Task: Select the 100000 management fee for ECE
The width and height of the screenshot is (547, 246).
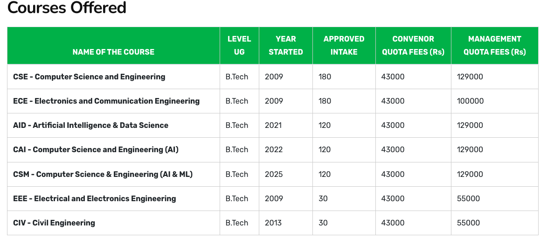Action: [x=470, y=101]
